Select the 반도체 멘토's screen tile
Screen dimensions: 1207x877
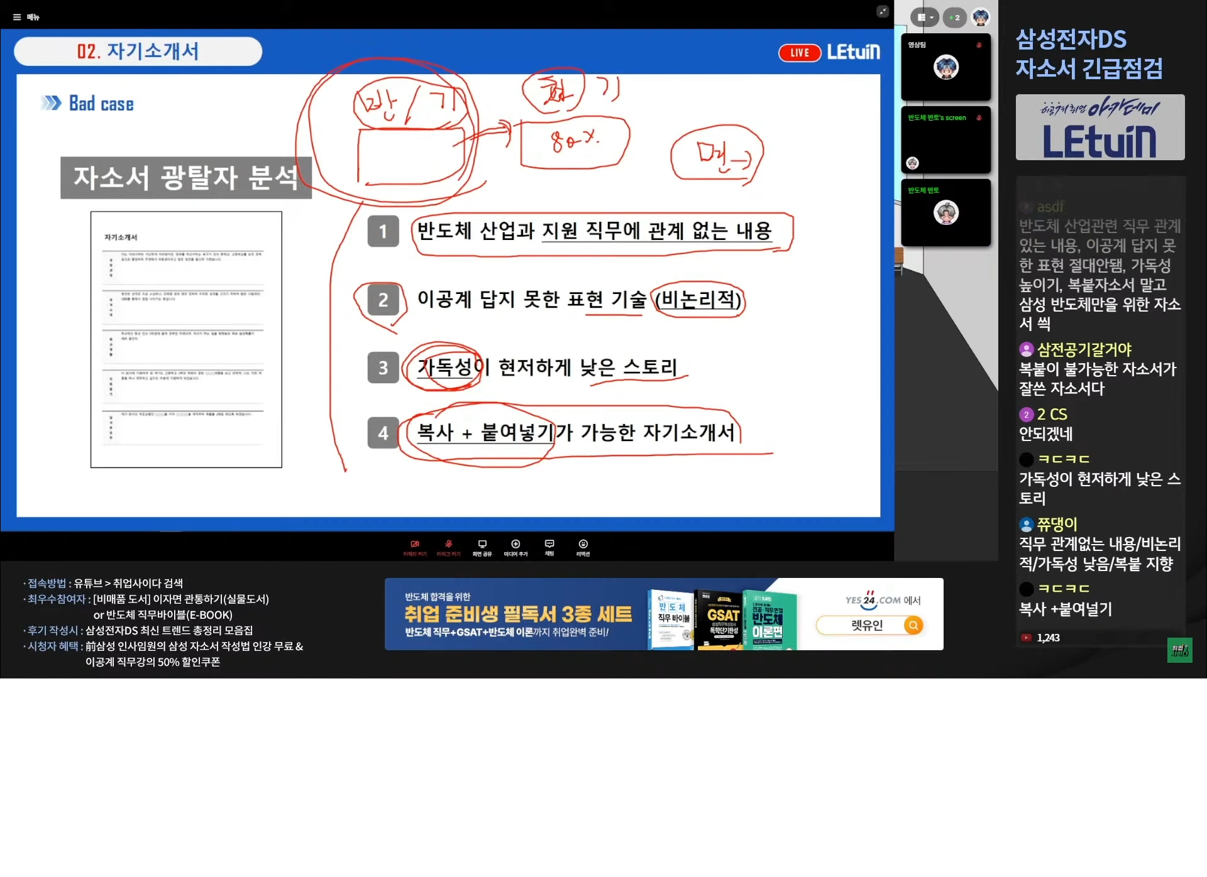click(945, 140)
